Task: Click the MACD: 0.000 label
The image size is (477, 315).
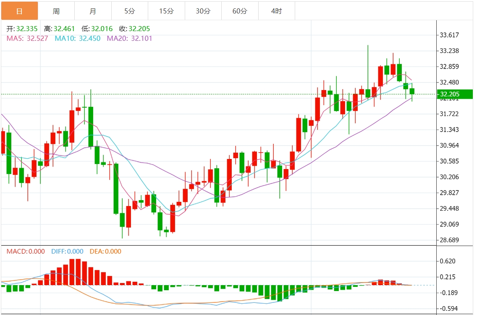Action: click(26, 251)
